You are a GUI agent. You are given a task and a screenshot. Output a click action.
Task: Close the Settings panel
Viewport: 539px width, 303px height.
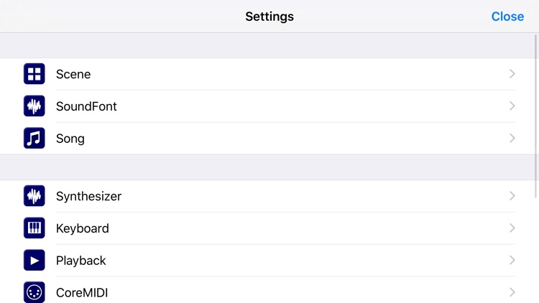point(507,17)
